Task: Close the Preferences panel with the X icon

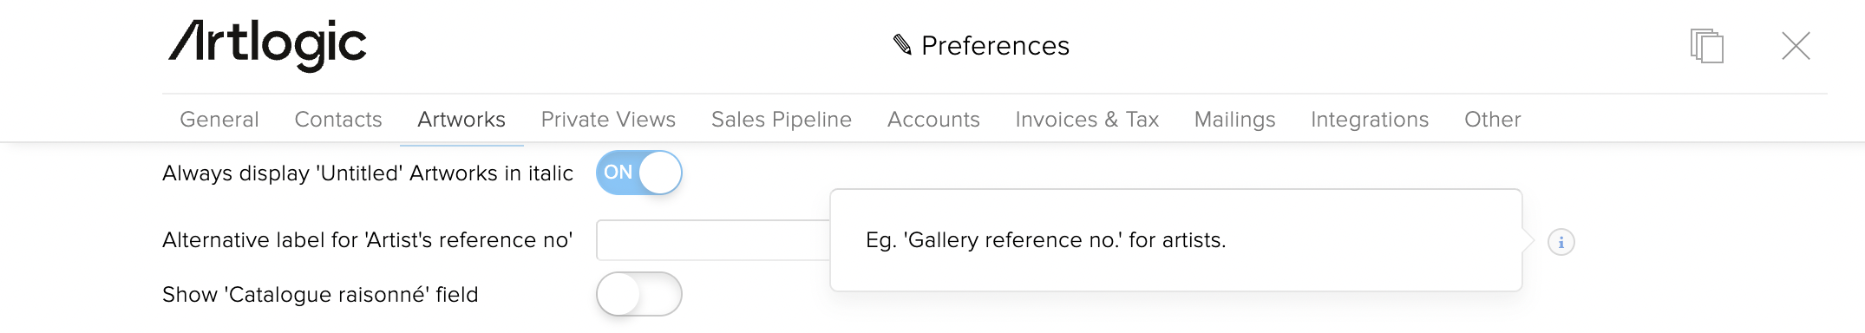Action: (x=1796, y=45)
